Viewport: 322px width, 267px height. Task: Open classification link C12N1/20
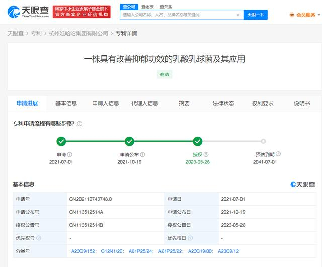[x=113, y=251]
